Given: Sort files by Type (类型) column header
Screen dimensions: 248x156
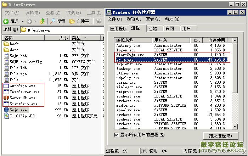Looking at the screenshot, I should pos(85,38).
